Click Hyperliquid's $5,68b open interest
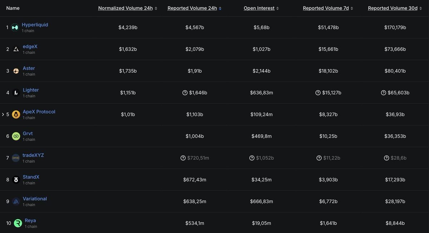Screen dimensions: 429x233 pyautogui.click(x=261, y=27)
